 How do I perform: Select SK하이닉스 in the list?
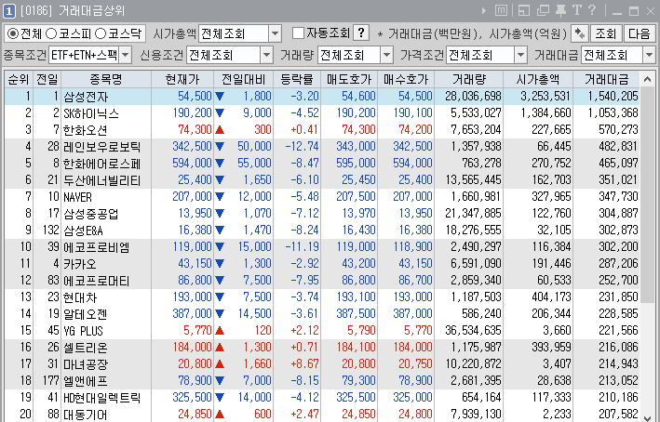(x=91, y=113)
